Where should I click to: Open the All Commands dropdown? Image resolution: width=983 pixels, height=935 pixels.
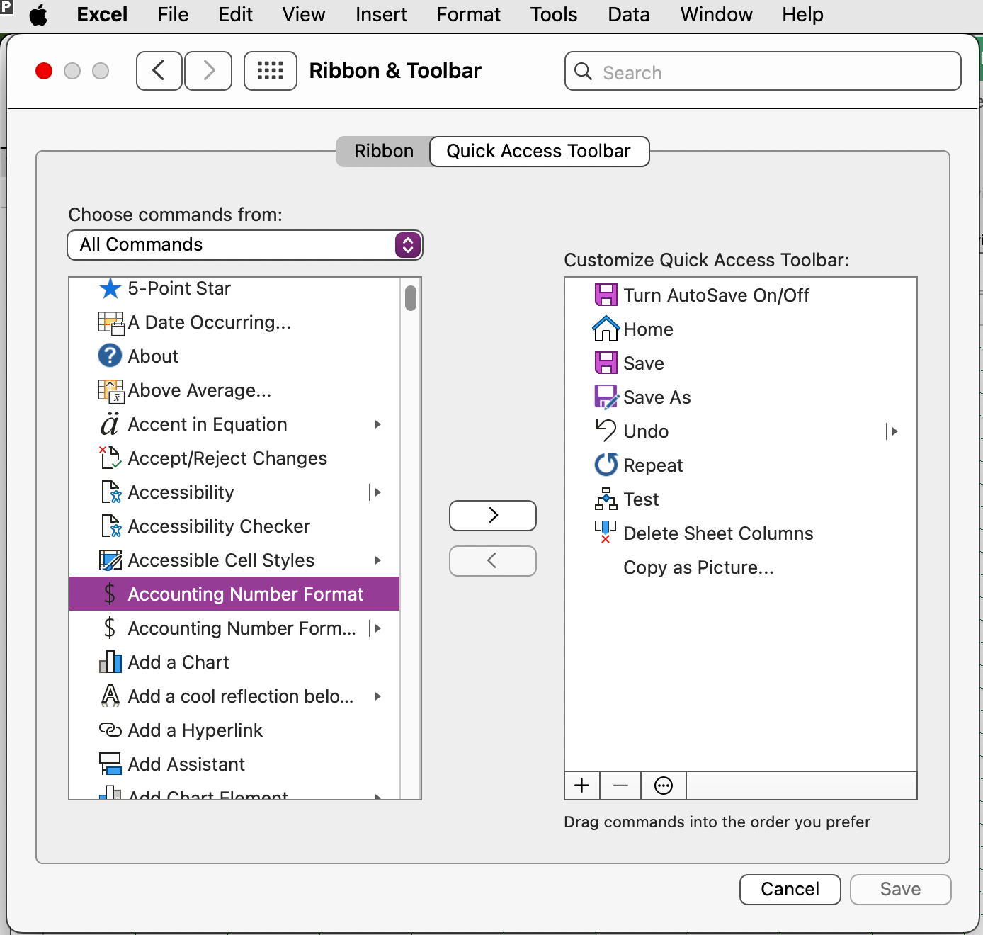click(x=245, y=245)
